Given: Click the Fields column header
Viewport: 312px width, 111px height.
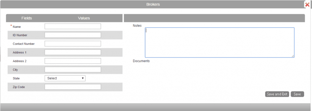Looking at the screenshot, I should [x=27, y=18].
